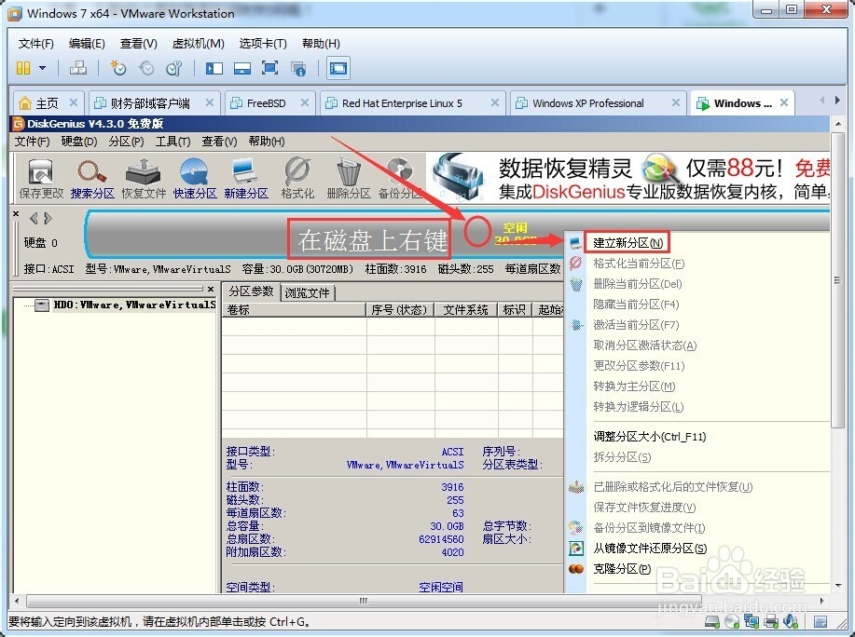Click the Quick Partition (快速分区) icon

click(195, 178)
